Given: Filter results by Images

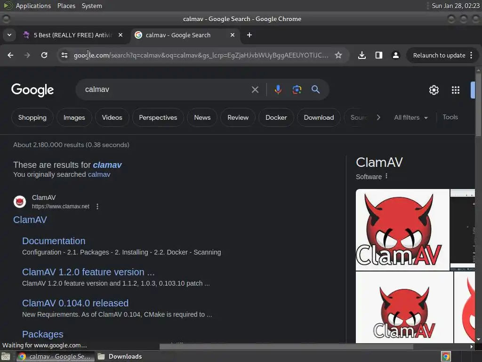Looking at the screenshot, I should [x=74, y=117].
